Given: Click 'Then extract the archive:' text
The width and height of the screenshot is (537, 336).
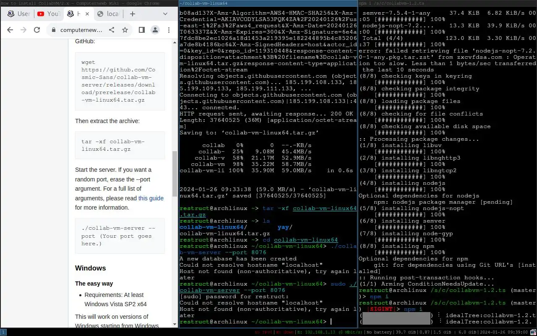Looking at the screenshot, I should [107, 121].
